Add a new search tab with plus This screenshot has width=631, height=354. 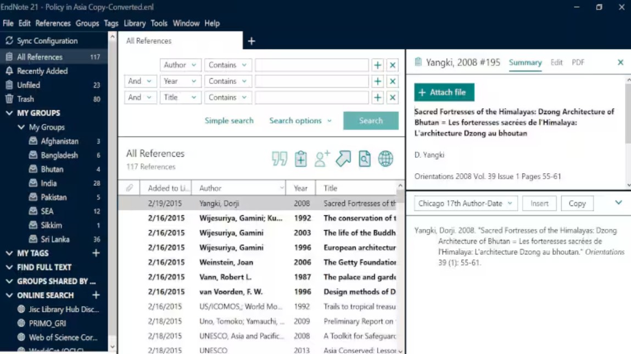click(252, 41)
